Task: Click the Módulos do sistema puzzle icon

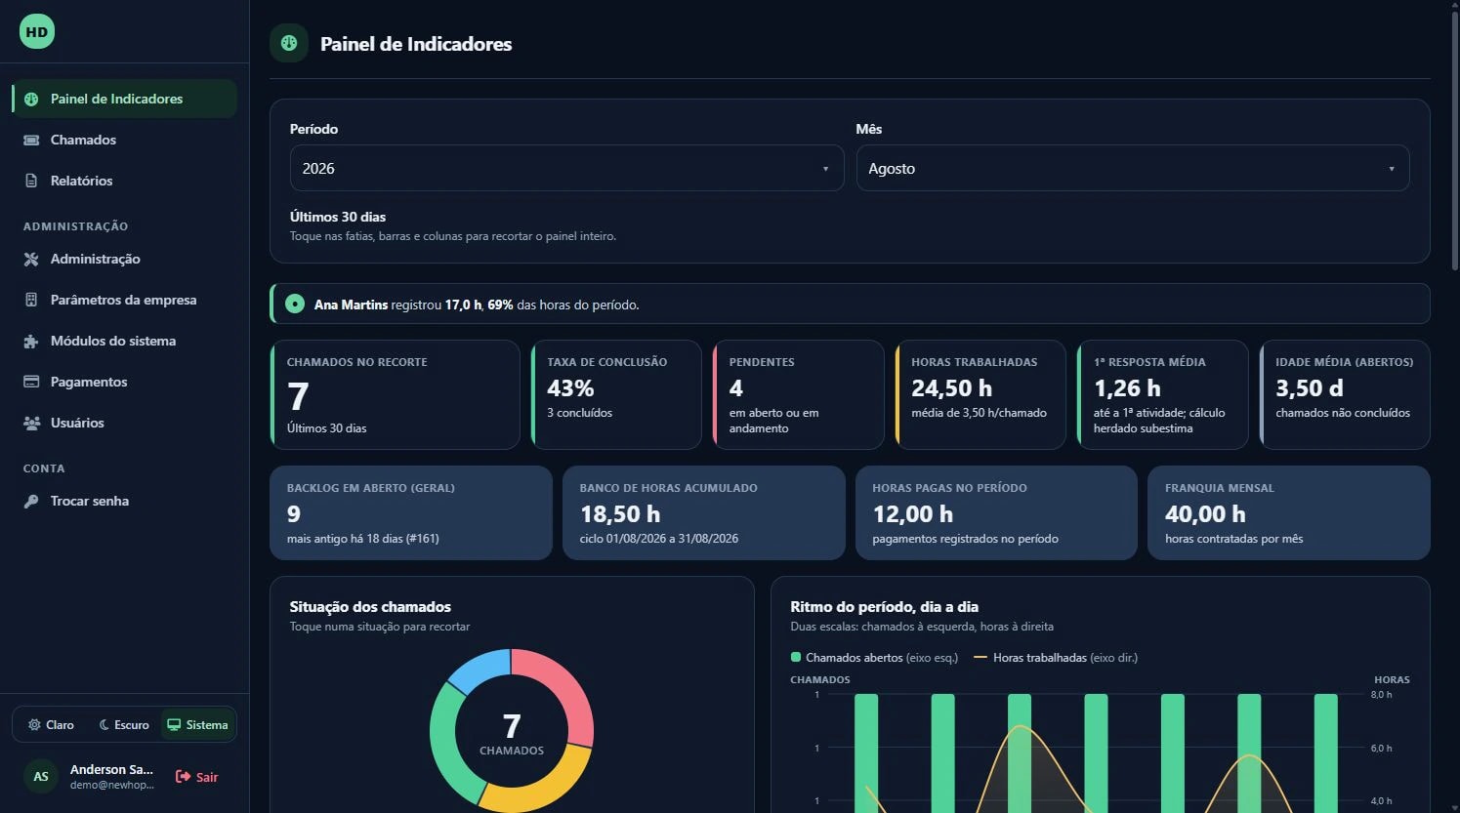Action: (31, 341)
